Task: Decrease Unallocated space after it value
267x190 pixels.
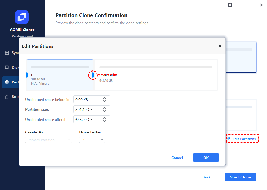Action: pyautogui.click(x=105, y=121)
